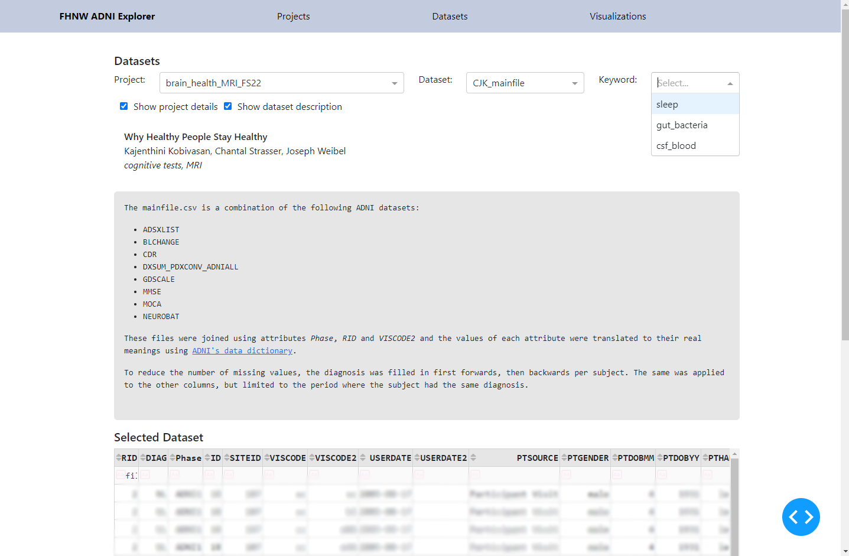Sort the table by USERDATE column
Screen dimensions: 849x556
(x=363, y=458)
